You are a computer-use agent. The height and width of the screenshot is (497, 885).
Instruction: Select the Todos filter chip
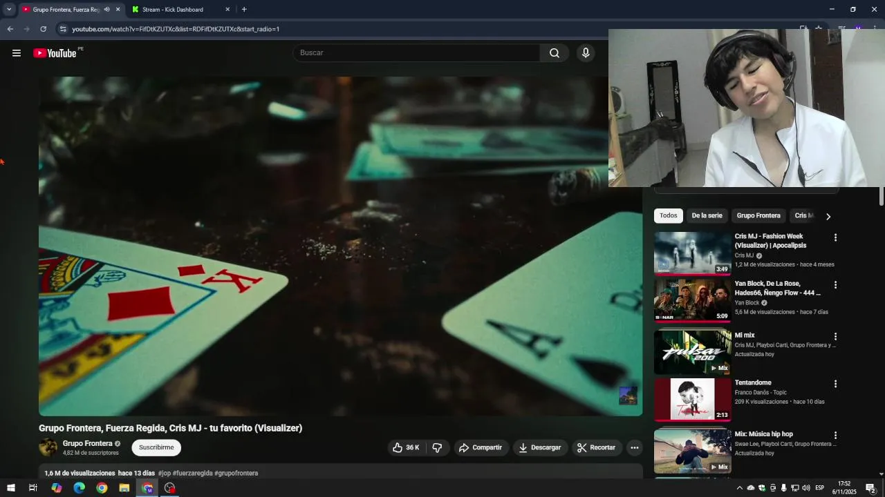(669, 215)
